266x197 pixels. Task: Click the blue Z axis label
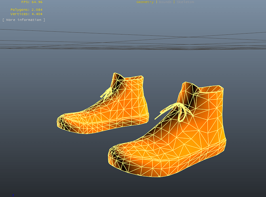[13, 195]
